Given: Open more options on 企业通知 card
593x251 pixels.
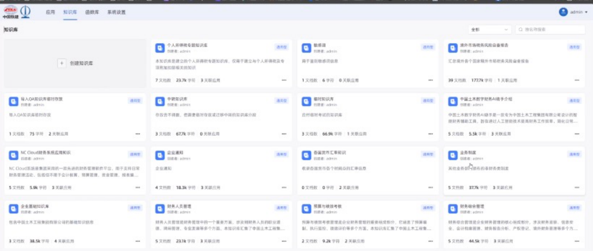Looking at the screenshot, I should pos(284,188).
